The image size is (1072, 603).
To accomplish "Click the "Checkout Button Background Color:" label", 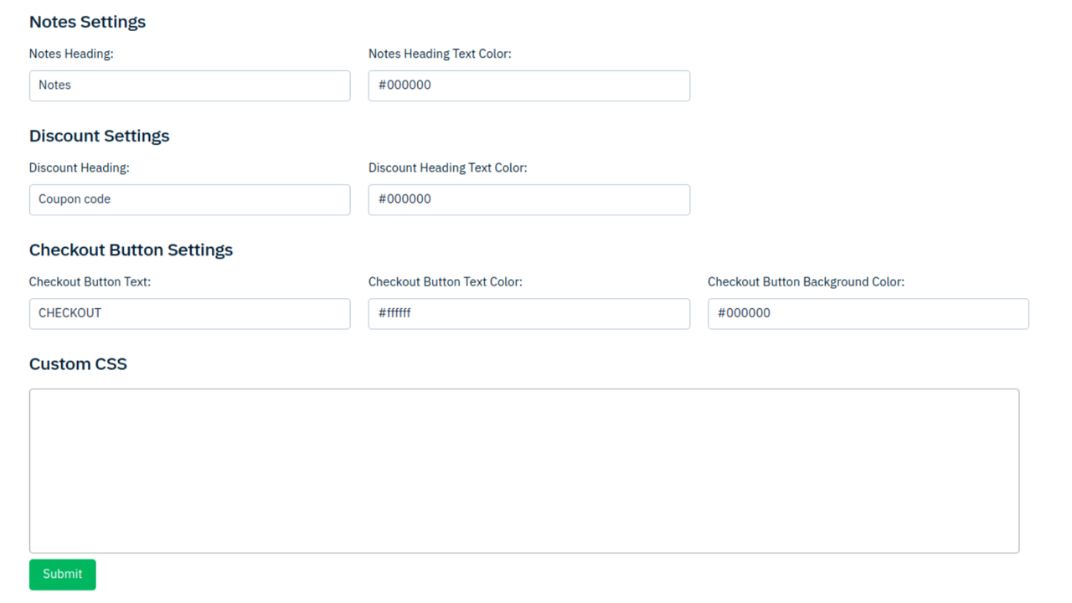I will click(807, 281).
